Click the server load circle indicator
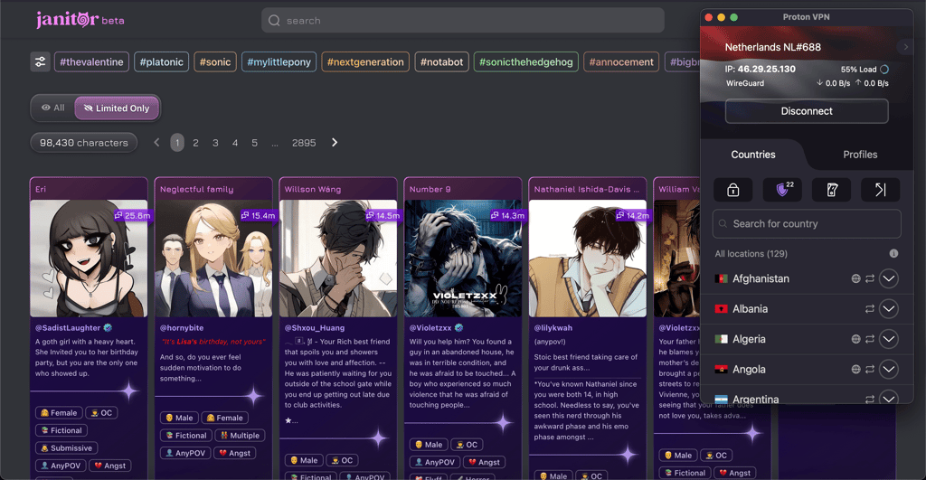The height and width of the screenshot is (480, 926). click(884, 69)
